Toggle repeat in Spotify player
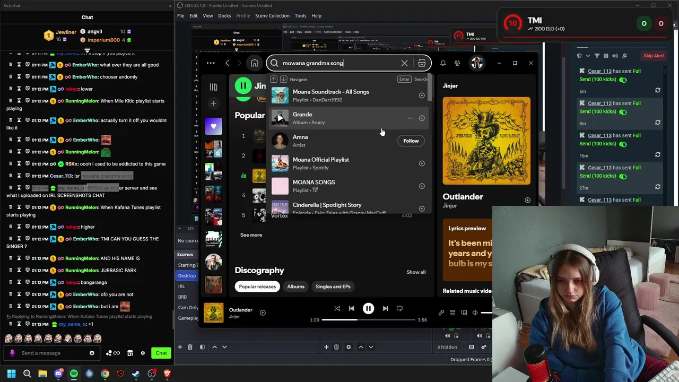 (x=399, y=308)
